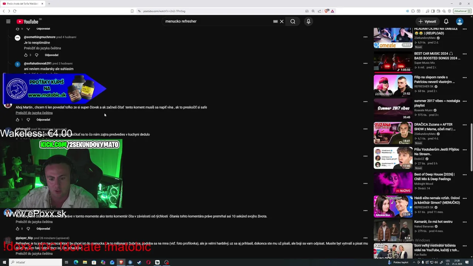The height and width of the screenshot is (266, 473).
Task: Open 'Best of Deep House' live stream
Action: coord(393,183)
